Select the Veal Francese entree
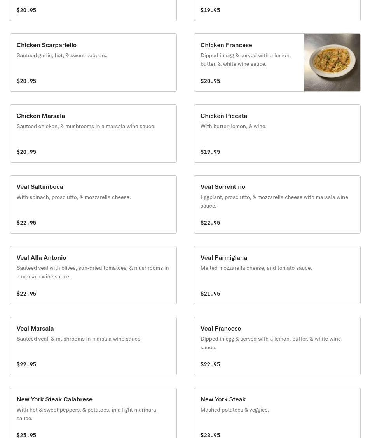Viewport: 377px width, 438px height. tap(277, 346)
